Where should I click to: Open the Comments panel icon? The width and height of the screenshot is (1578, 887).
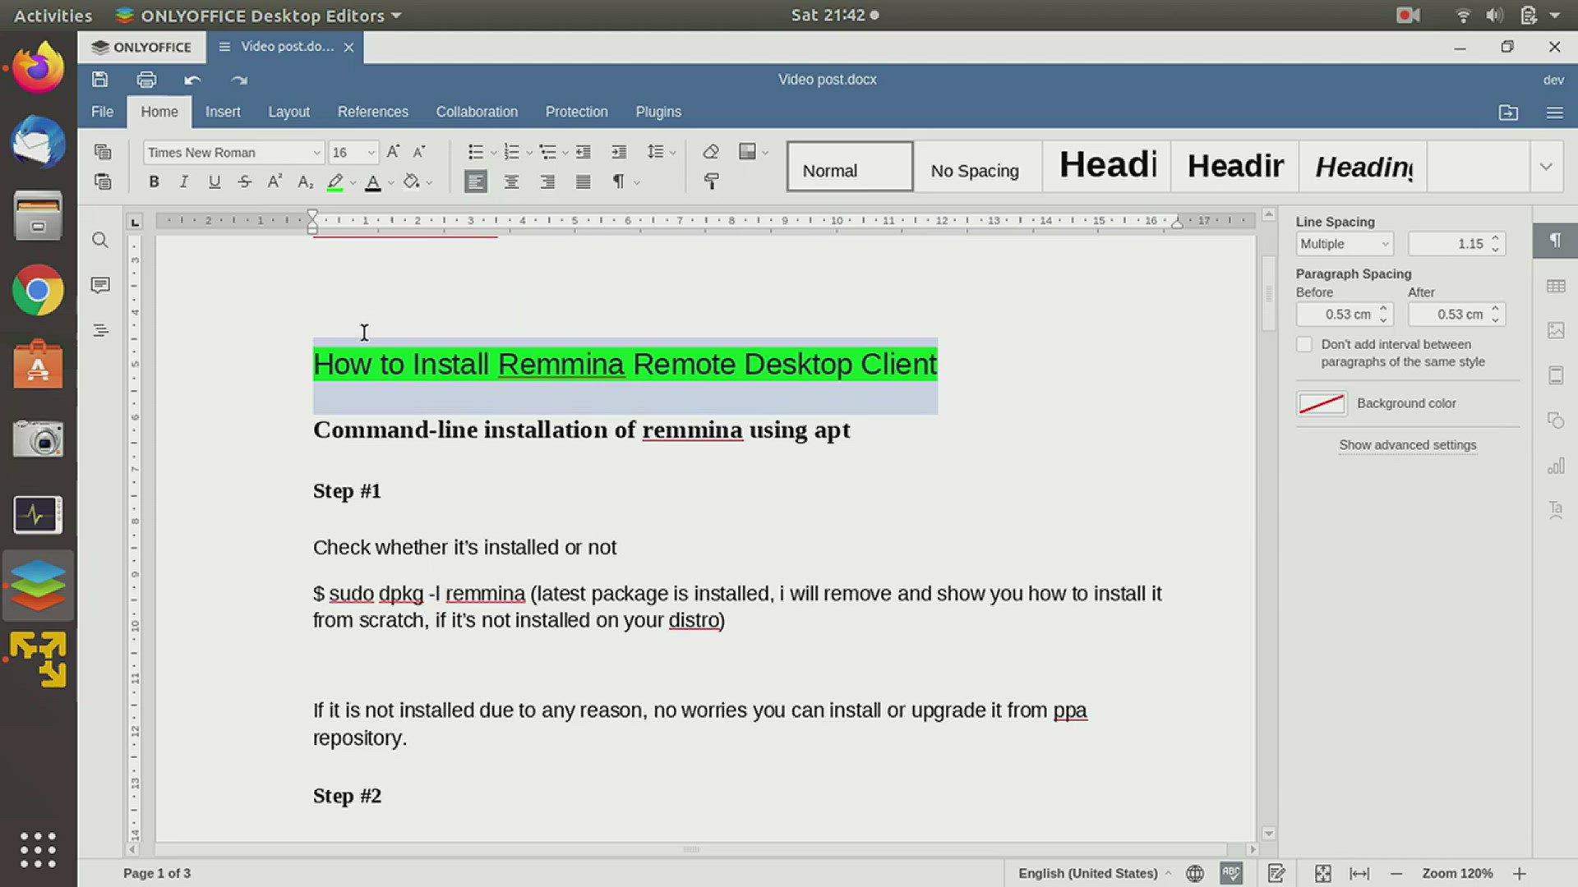pyautogui.click(x=100, y=285)
